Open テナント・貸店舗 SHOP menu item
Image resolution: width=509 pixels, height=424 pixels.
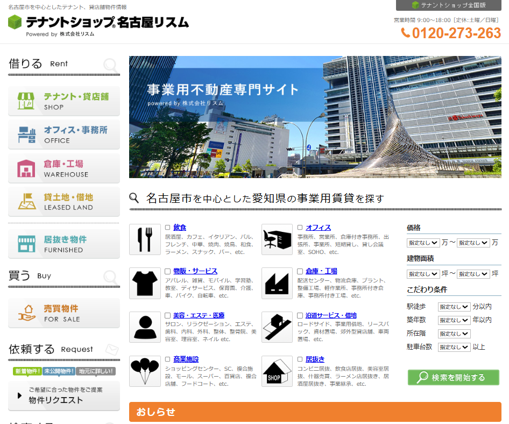coord(64,101)
